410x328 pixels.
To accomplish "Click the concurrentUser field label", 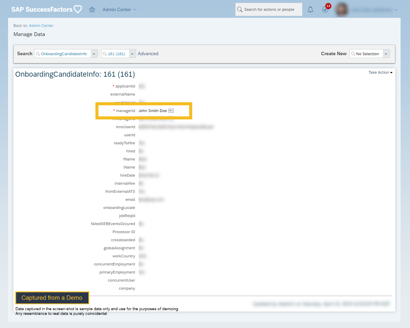I will click(121, 280).
